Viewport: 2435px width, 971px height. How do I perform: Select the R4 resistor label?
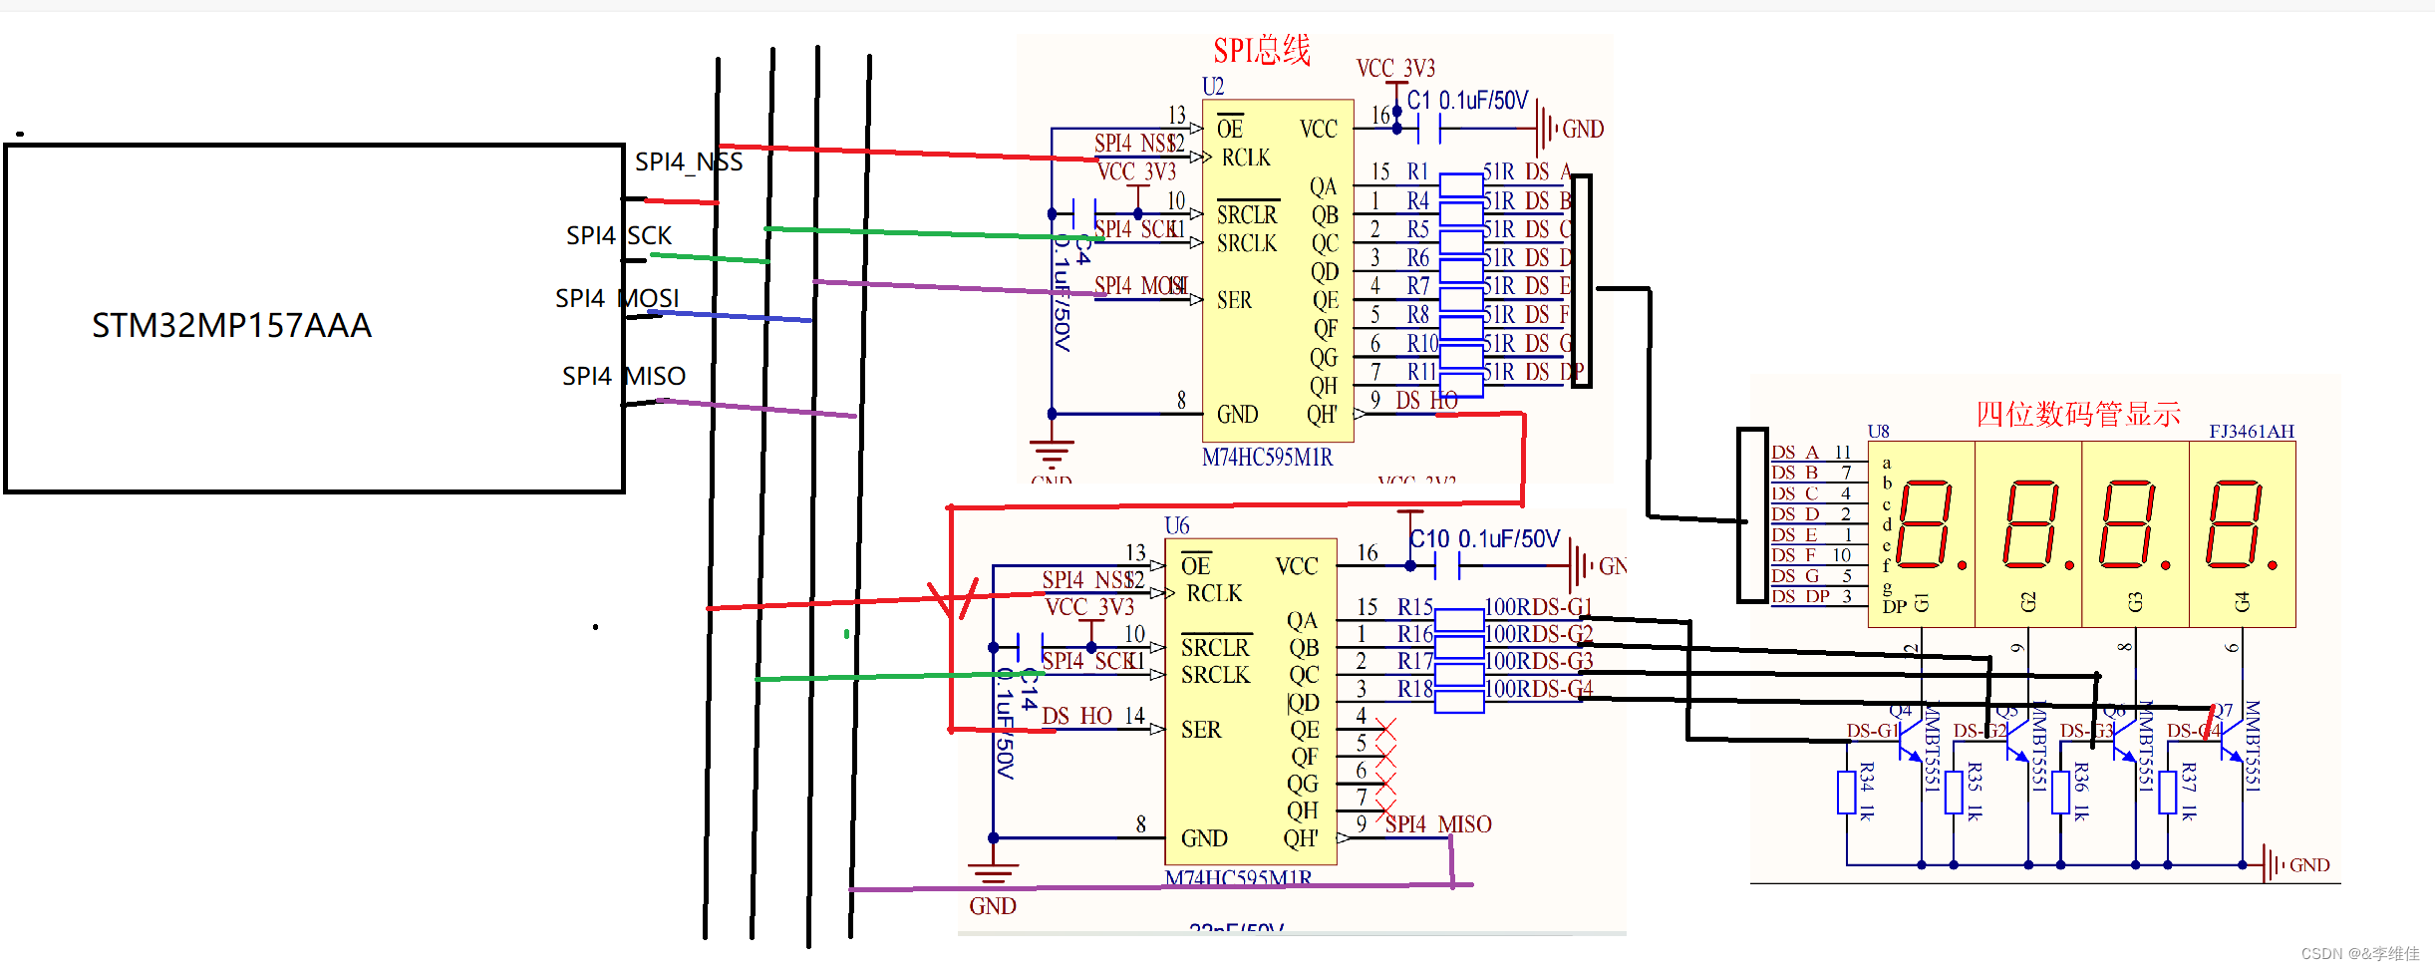pos(1417,200)
